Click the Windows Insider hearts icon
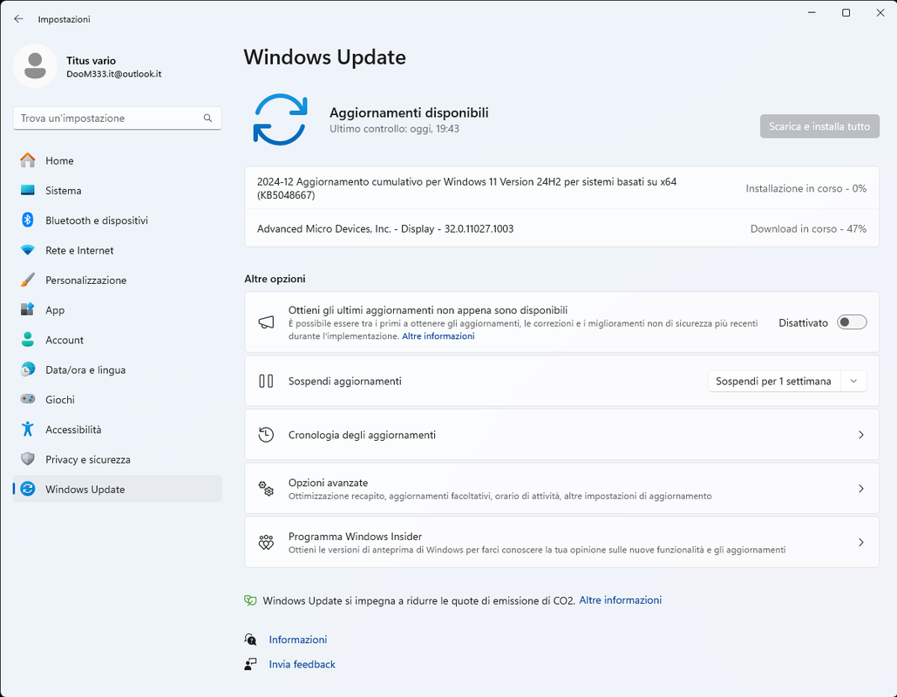Viewport: 897px width, 697px height. click(x=266, y=542)
